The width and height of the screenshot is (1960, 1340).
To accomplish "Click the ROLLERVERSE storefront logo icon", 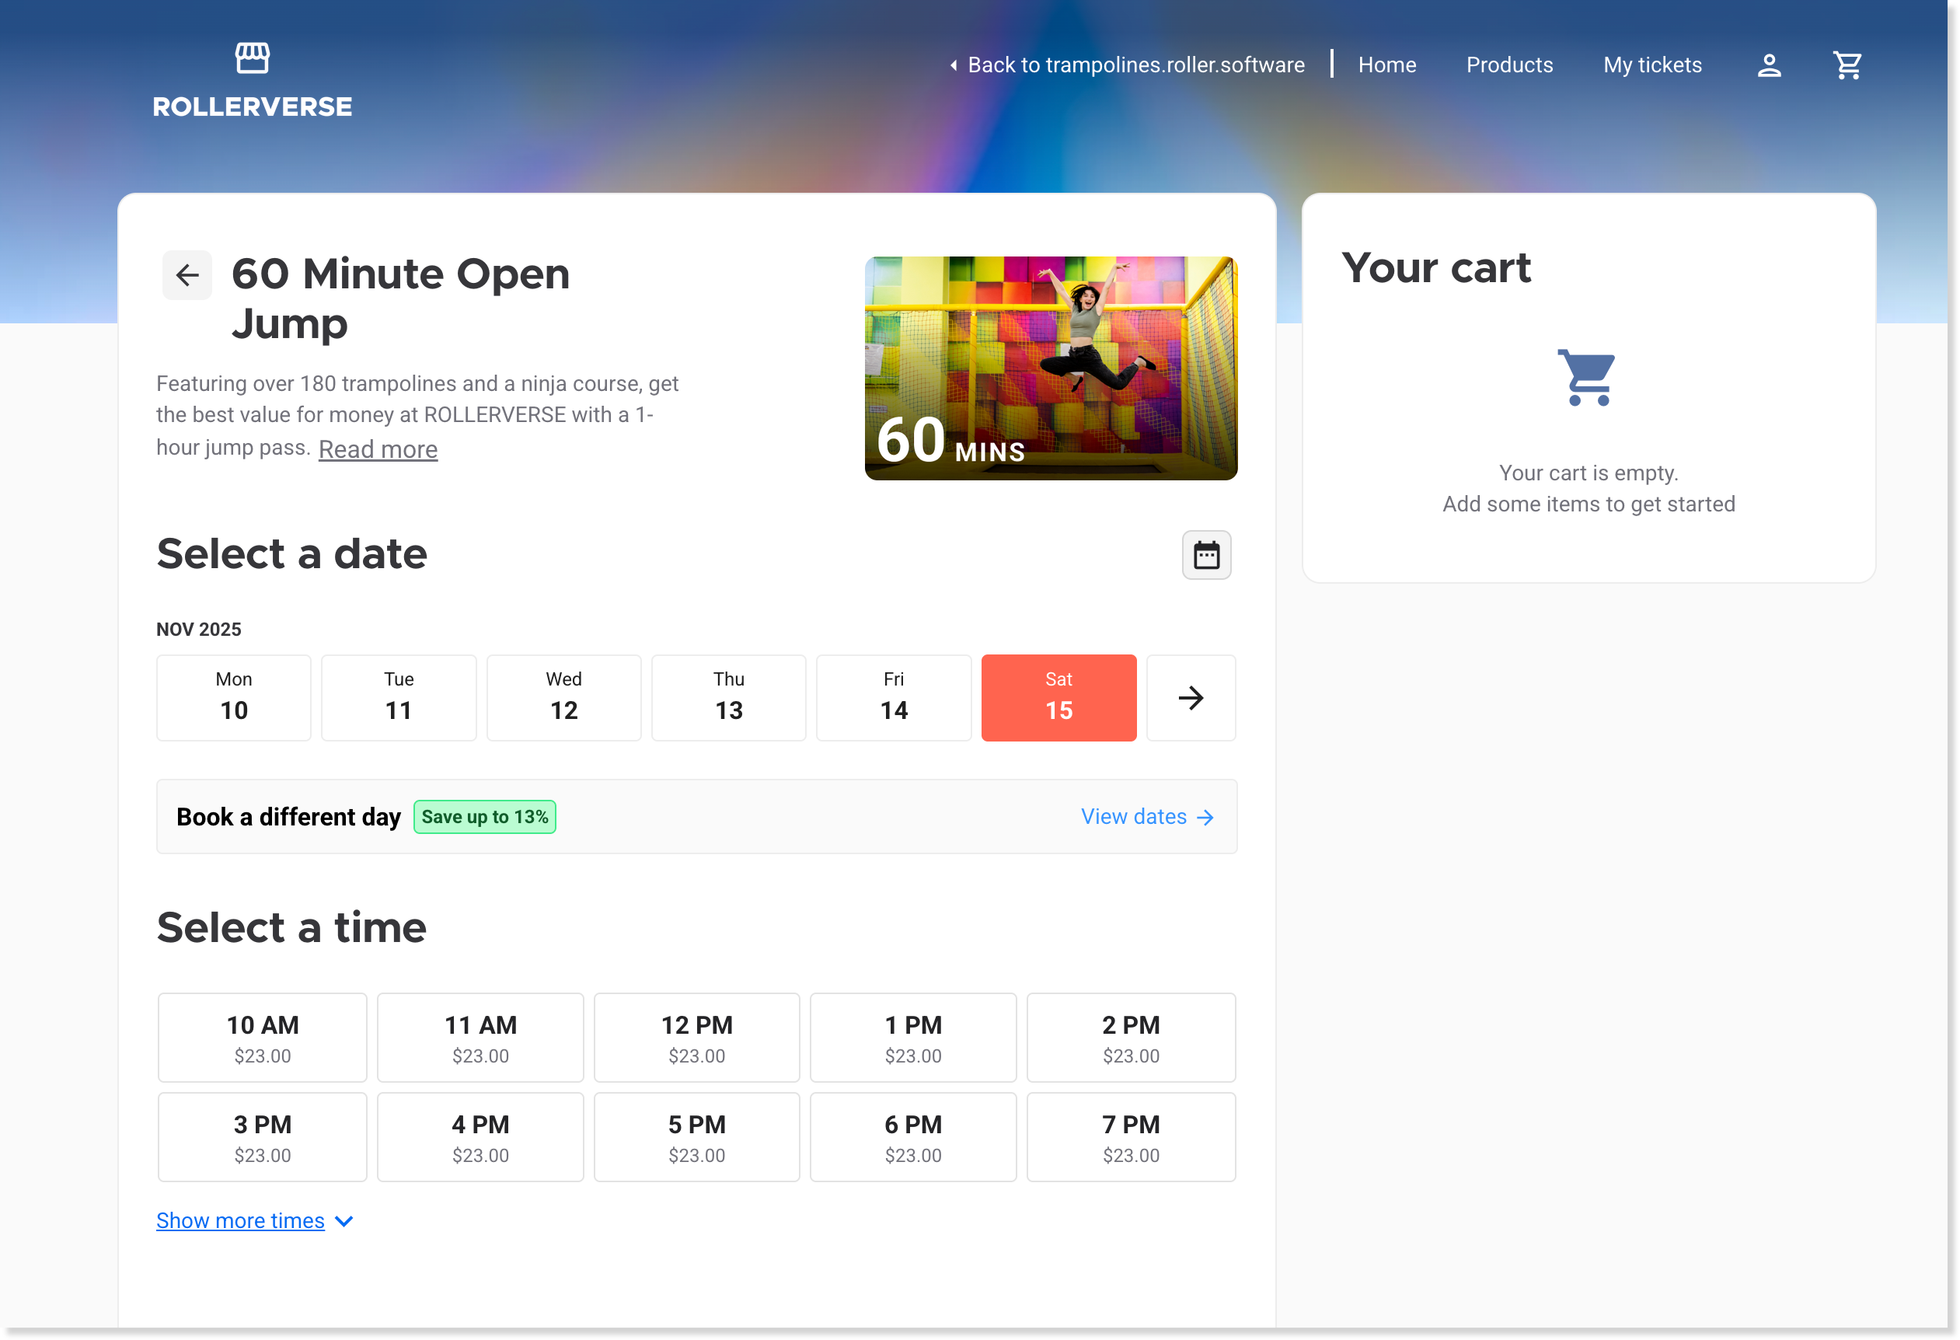I will click(252, 57).
